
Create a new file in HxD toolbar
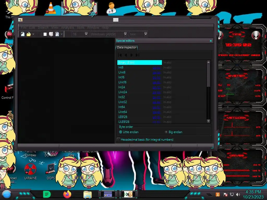pyautogui.click(x=23, y=34)
